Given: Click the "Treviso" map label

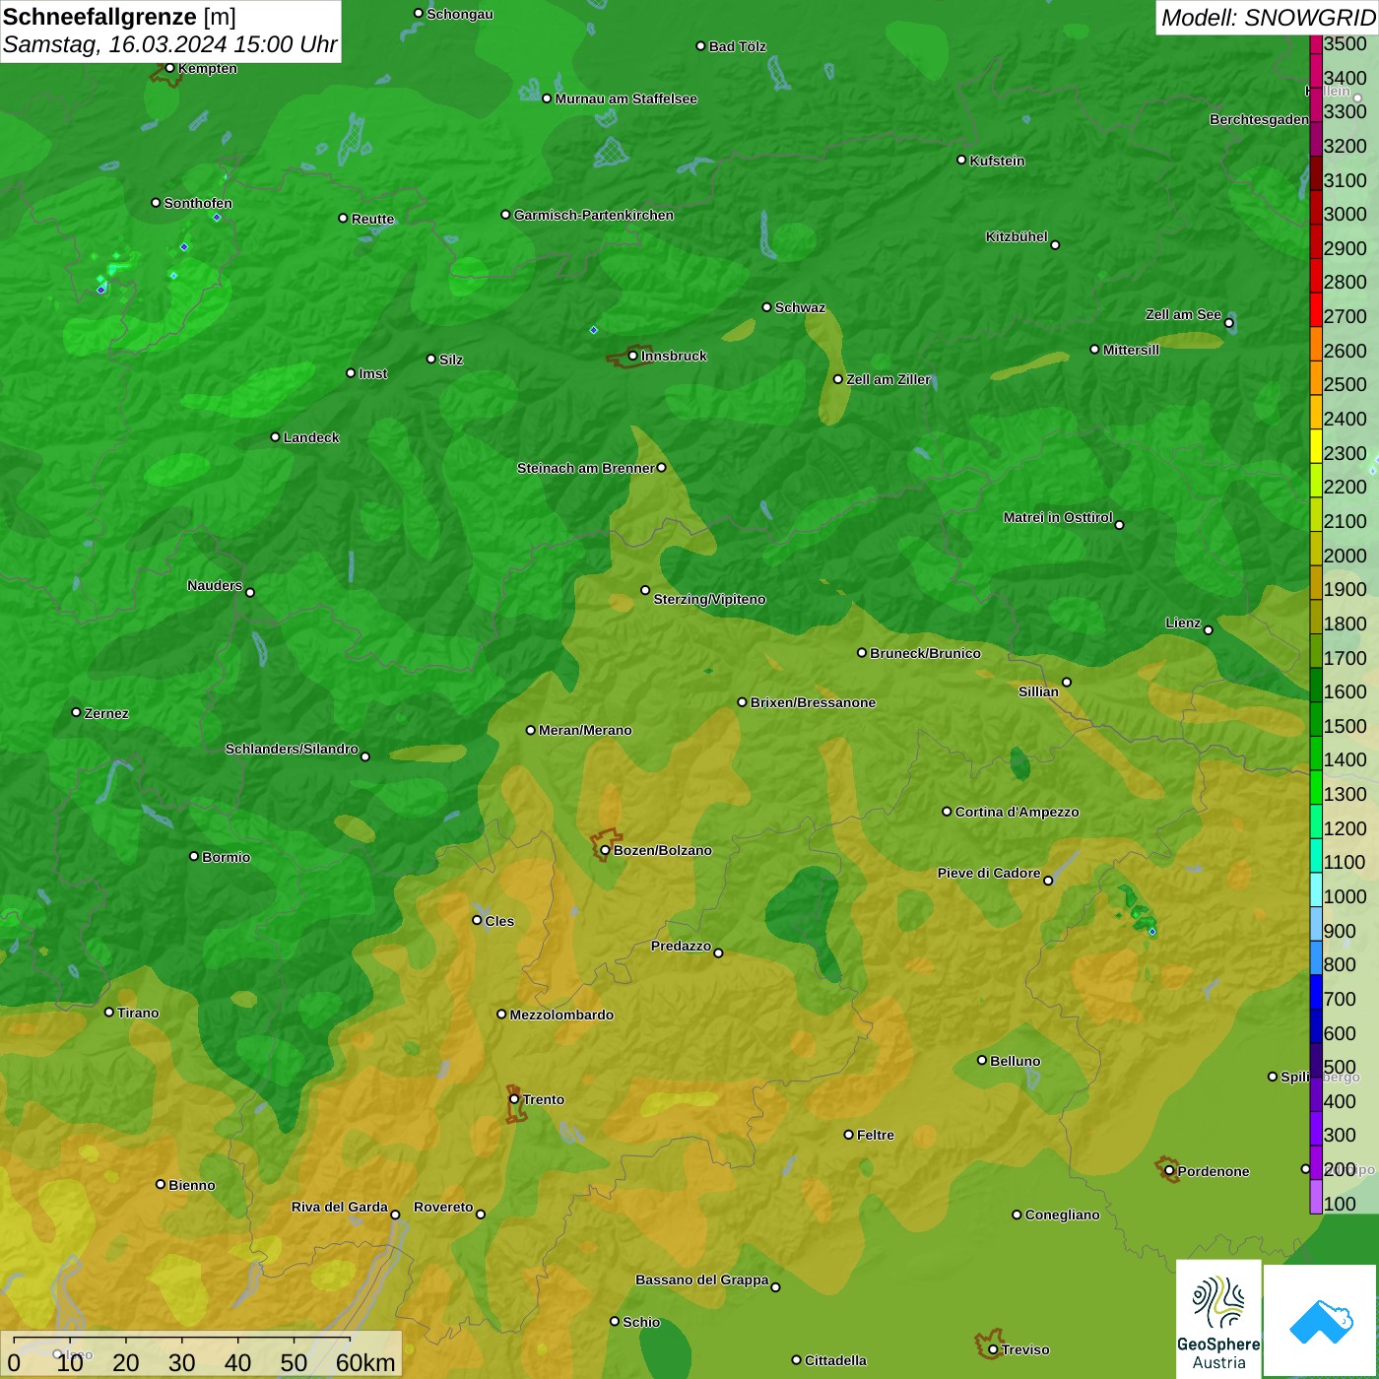Looking at the screenshot, I should [x=1025, y=1349].
